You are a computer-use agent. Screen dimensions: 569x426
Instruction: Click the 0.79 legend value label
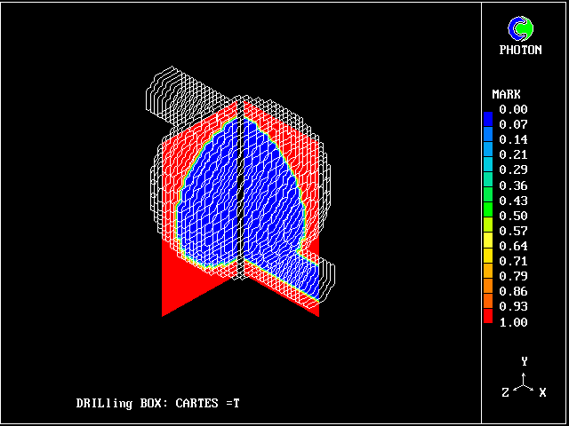coord(513,276)
